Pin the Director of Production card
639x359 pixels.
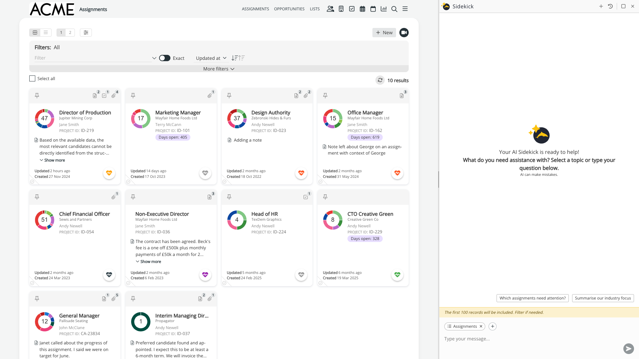pyautogui.click(x=37, y=96)
